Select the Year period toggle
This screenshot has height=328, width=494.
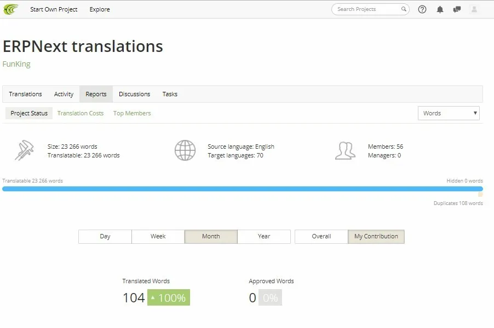(x=263, y=237)
